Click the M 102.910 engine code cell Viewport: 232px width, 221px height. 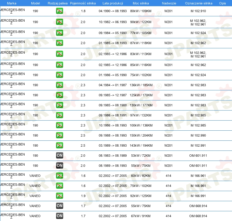click(198, 11)
